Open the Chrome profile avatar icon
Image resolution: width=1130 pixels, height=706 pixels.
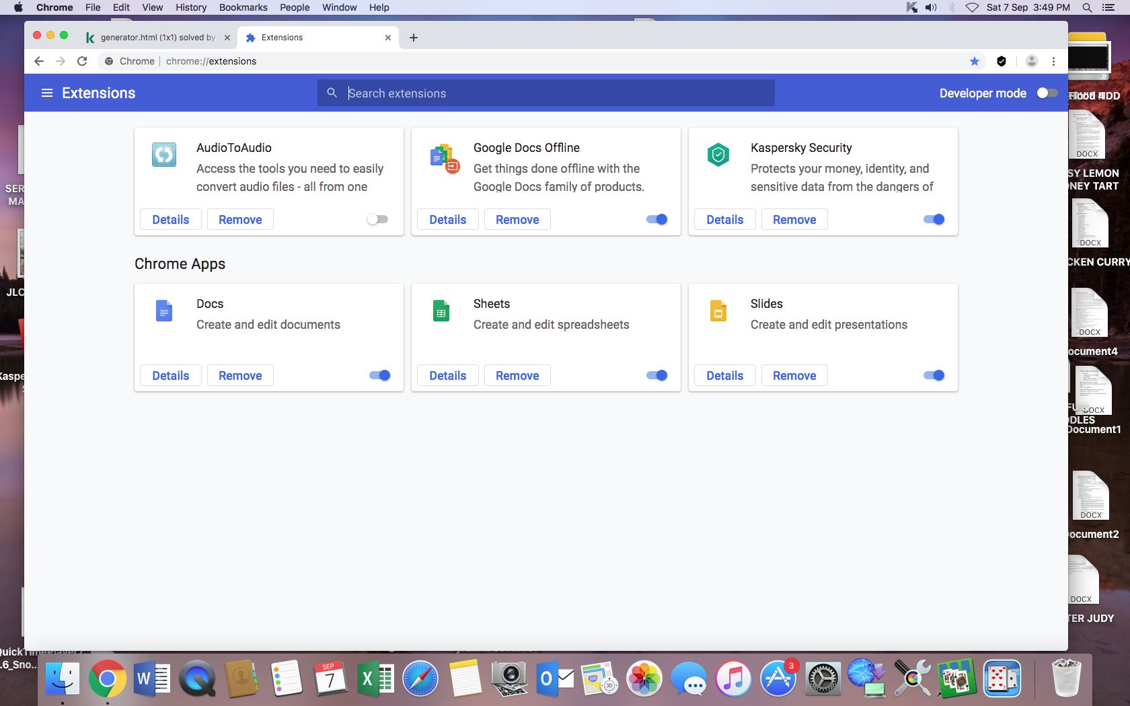(1031, 61)
